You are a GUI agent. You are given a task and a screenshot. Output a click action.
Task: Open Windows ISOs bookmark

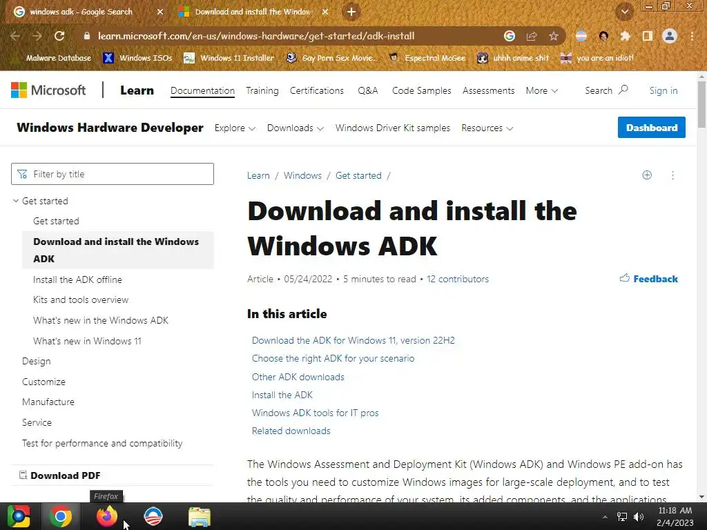click(138, 58)
